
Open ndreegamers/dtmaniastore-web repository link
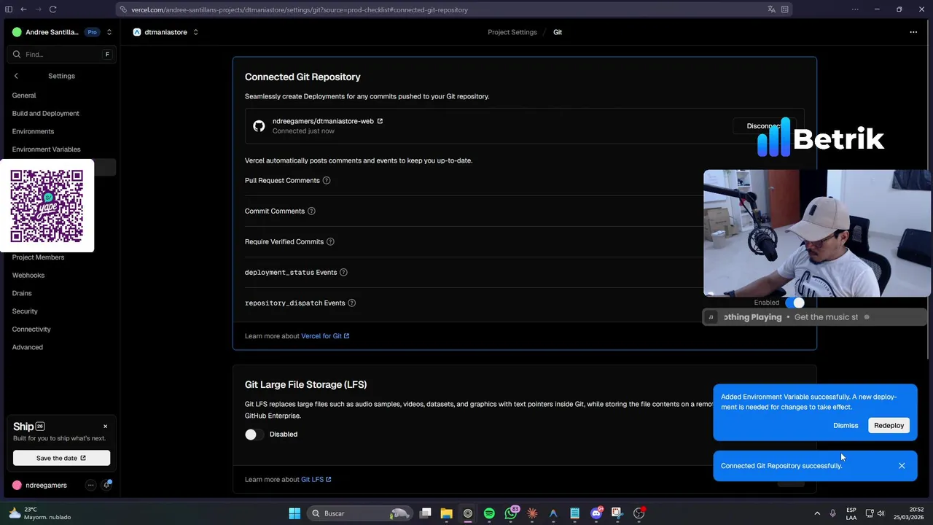coord(323,121)
